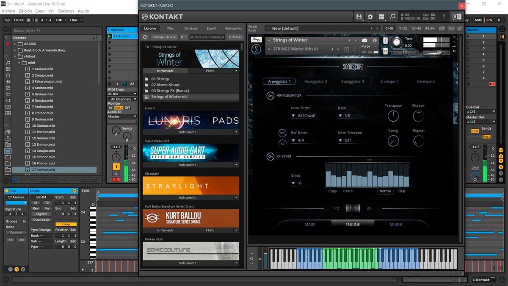The width and height of the screenshot is (508, 286).
Task: Open MIDI From All Ins dropdown
Action: [x=122, y=94]
